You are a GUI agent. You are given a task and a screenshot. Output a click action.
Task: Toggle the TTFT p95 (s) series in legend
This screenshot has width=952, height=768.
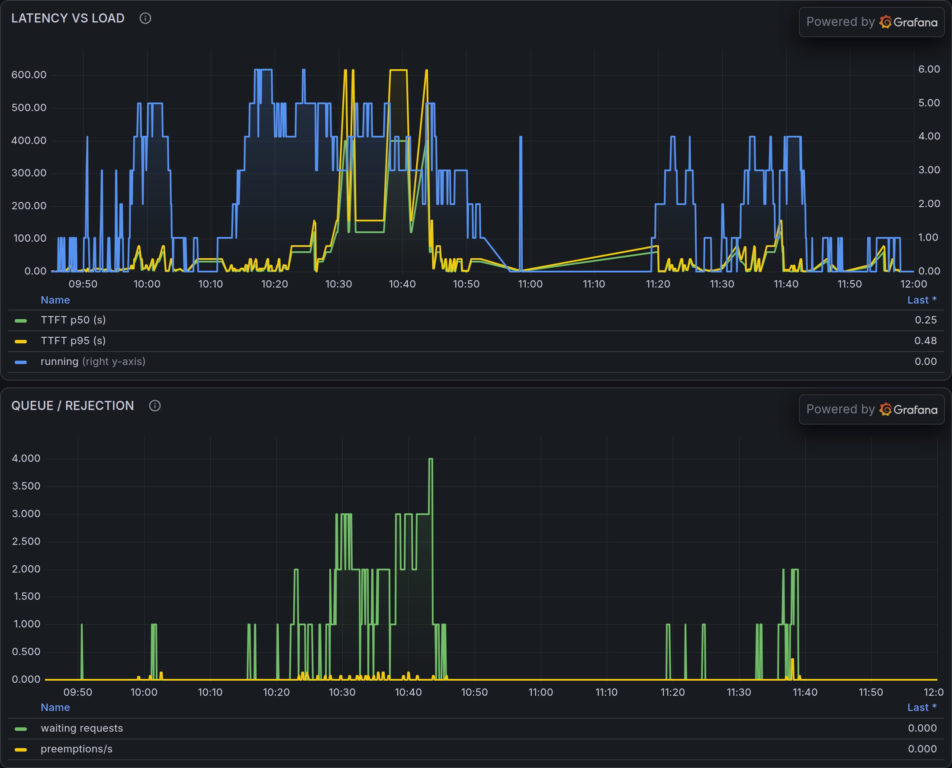click(73, 341)
